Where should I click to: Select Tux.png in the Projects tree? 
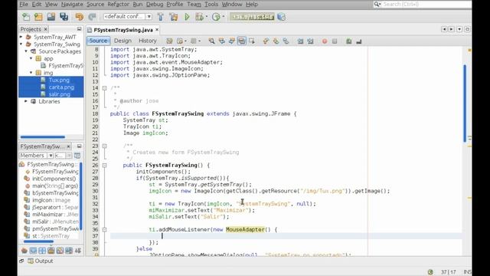59,80
